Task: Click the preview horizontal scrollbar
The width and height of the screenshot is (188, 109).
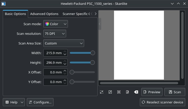Action: pos(139,83)
